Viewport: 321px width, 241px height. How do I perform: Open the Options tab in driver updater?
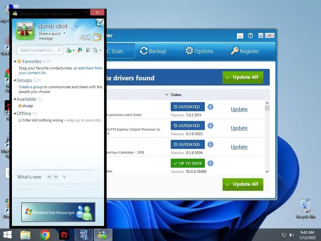pyautogui.click(x=199, y=51)
